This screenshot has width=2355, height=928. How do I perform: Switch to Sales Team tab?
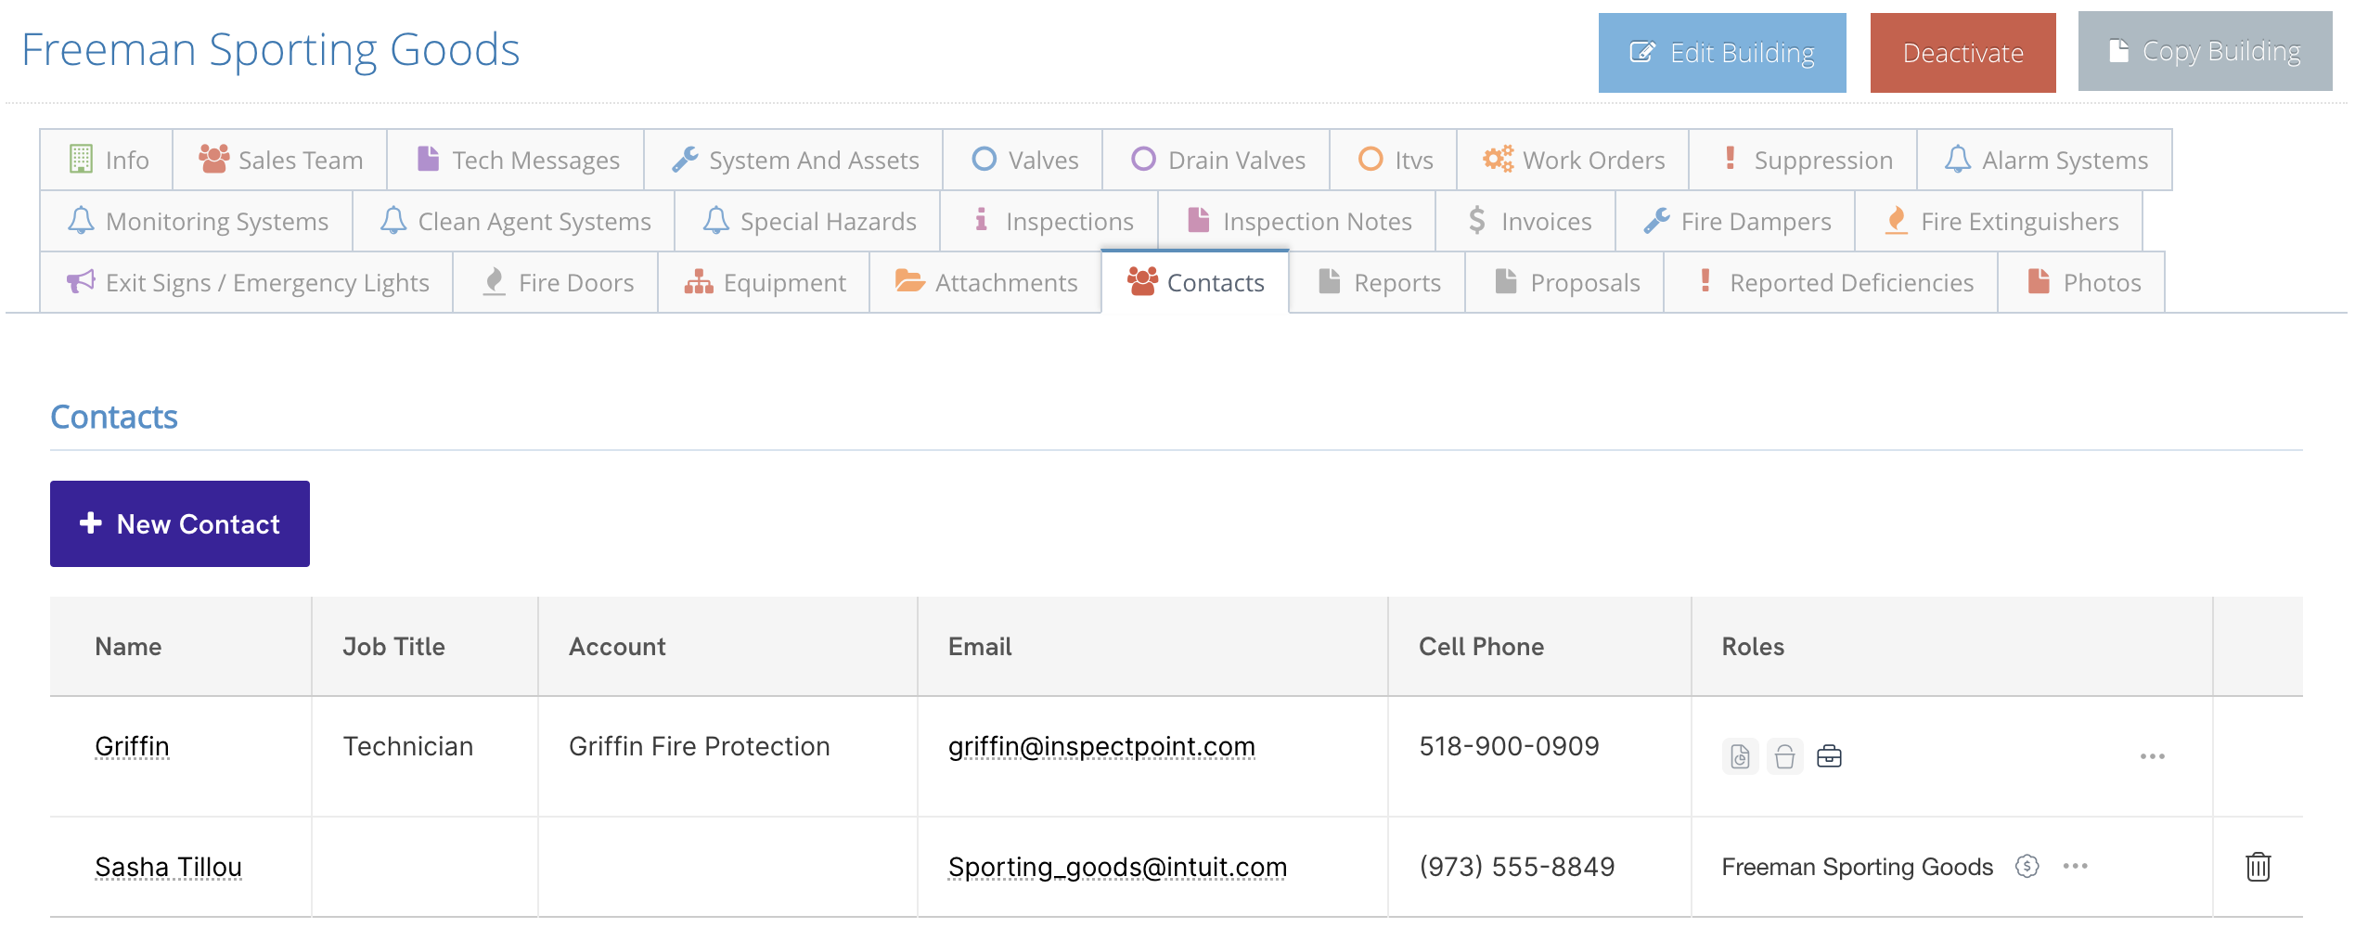(x=280, y=160)
